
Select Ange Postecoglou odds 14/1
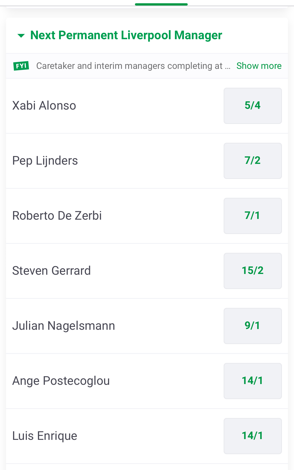tap(253, 381)
